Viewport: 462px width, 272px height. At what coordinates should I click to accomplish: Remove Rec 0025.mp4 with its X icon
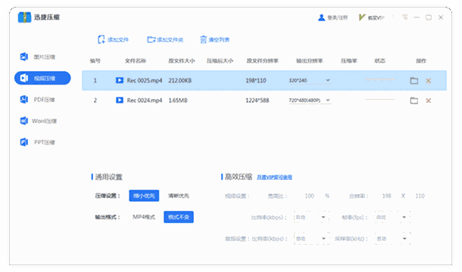(429, 81)
